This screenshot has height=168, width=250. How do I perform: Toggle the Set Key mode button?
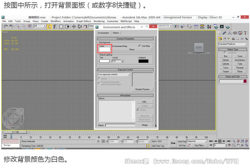(182, 145)
